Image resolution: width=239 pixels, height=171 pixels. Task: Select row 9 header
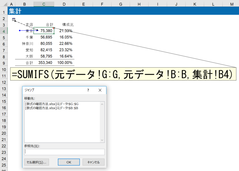coord(4,63)
